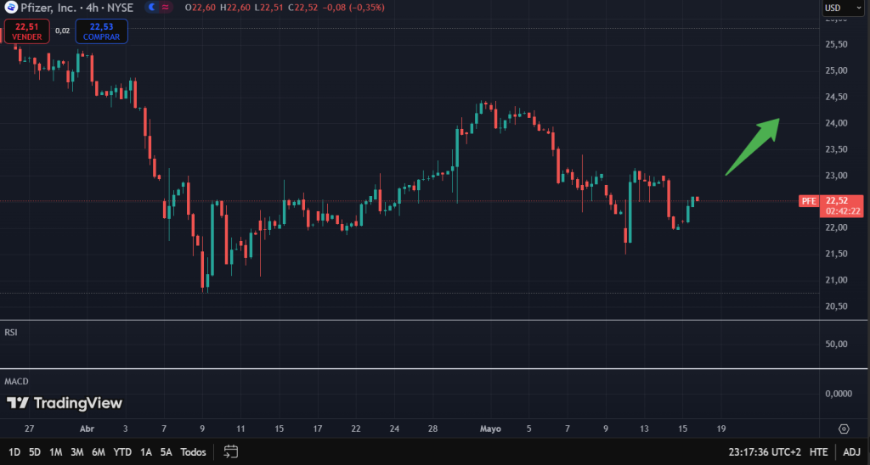870x465 pixels.
Task: Select the 3M time range
Action: coord(76,452)
